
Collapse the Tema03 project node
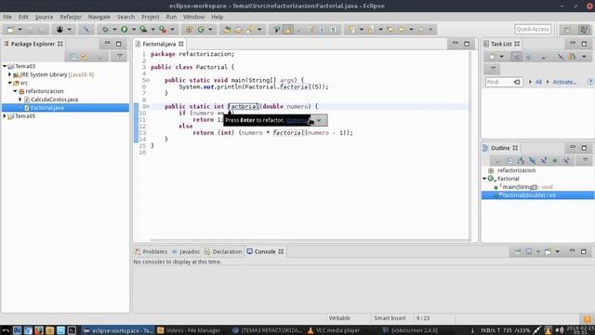(5, 66)
